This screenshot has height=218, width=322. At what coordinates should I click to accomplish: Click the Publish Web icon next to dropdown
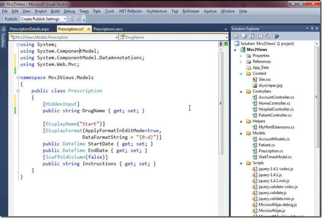click(x=71, y=19)
